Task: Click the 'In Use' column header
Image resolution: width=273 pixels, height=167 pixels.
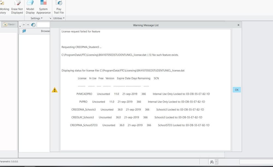Action: pos(93,78)
